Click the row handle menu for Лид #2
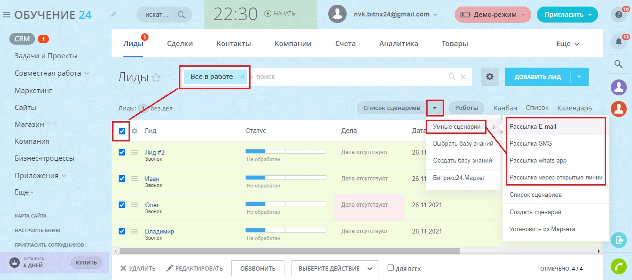Screen dimensions: 632x280 click(135, 152)
